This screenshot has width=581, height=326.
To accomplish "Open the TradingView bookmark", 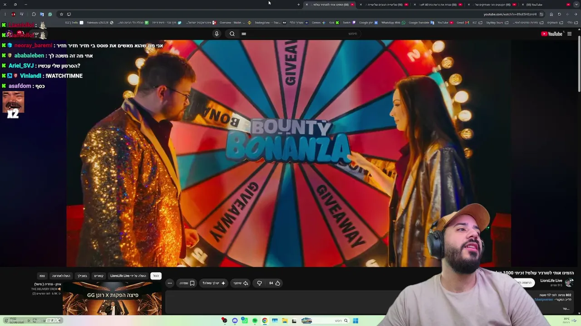I will click(270, 23).
